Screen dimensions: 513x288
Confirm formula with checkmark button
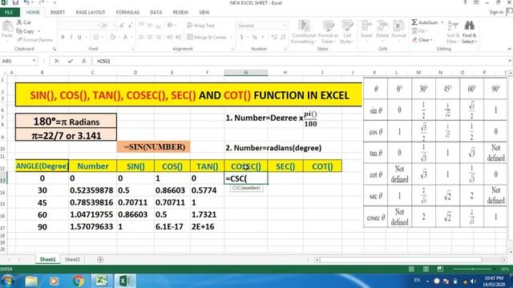(71, 61)
